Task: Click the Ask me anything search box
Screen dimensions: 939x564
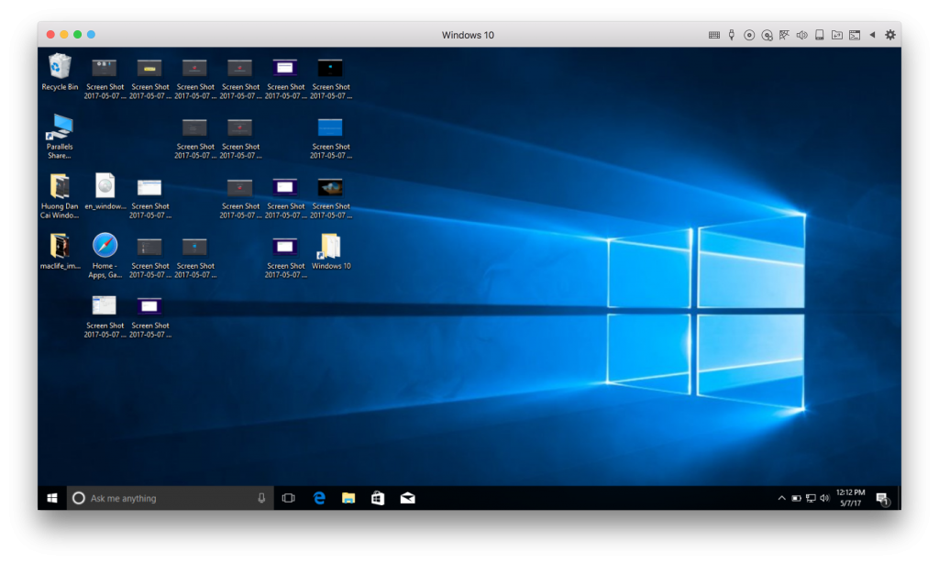Action: [x=165, y=497]
